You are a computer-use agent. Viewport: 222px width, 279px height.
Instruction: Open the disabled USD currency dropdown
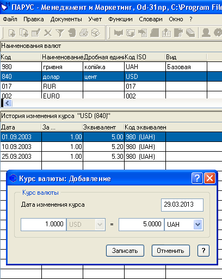100,225
